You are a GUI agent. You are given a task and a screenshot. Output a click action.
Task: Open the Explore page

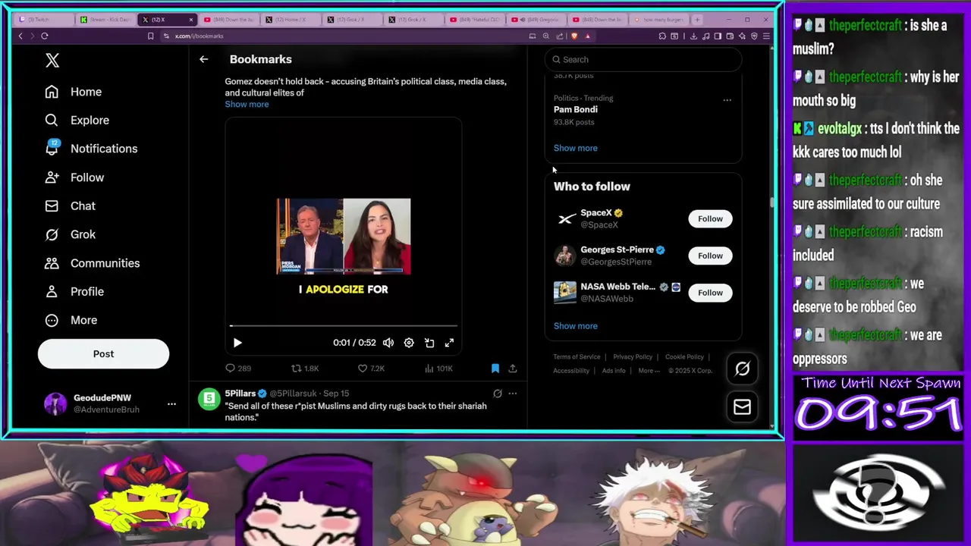coord(77,120)
